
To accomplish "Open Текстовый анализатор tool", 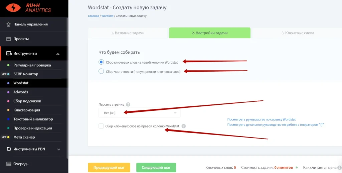I will click(33, 119).
